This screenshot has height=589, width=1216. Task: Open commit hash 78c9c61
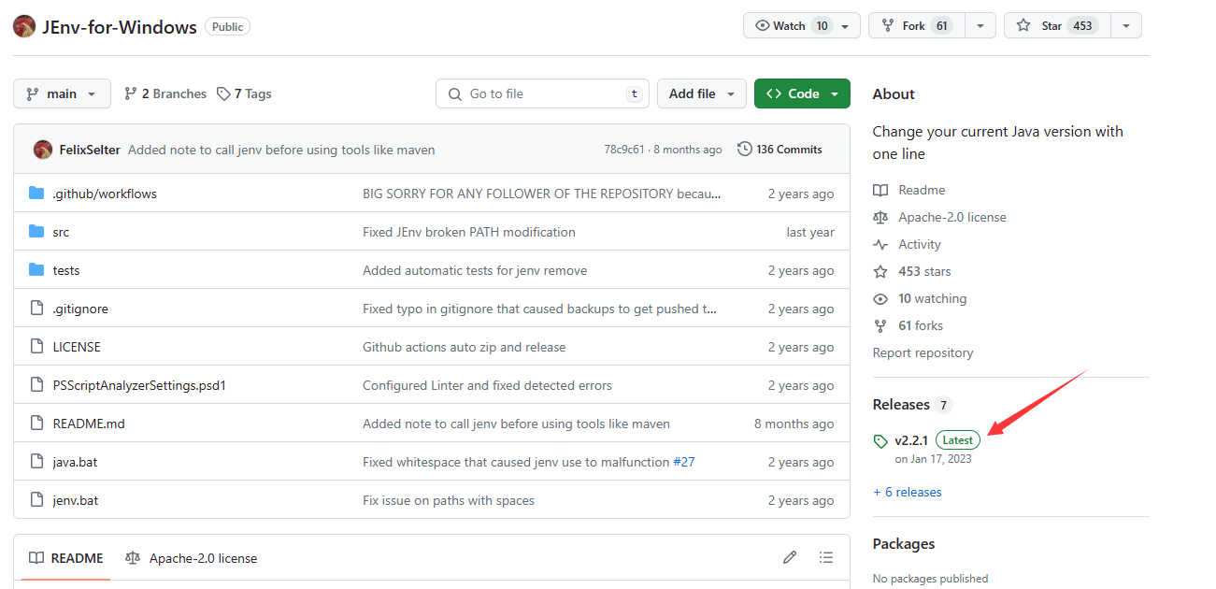point(624,150)
